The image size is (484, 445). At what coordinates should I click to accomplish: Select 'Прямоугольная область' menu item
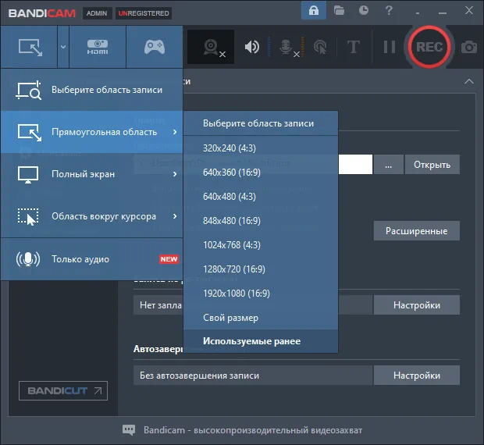pyautogui.click(x=92, y=132)
